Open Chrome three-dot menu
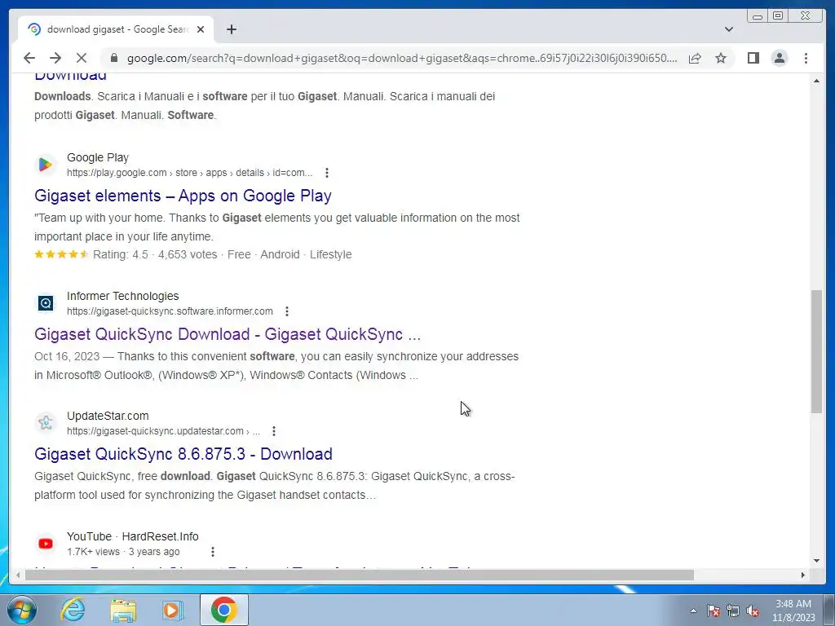This screenshot has width=835, height=626. coord(806,58)
